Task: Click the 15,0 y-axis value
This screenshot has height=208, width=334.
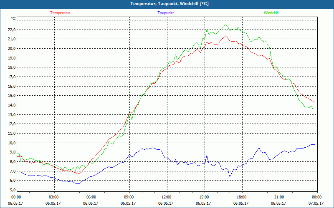Action: pyautogui.click(x=12, y=96)
